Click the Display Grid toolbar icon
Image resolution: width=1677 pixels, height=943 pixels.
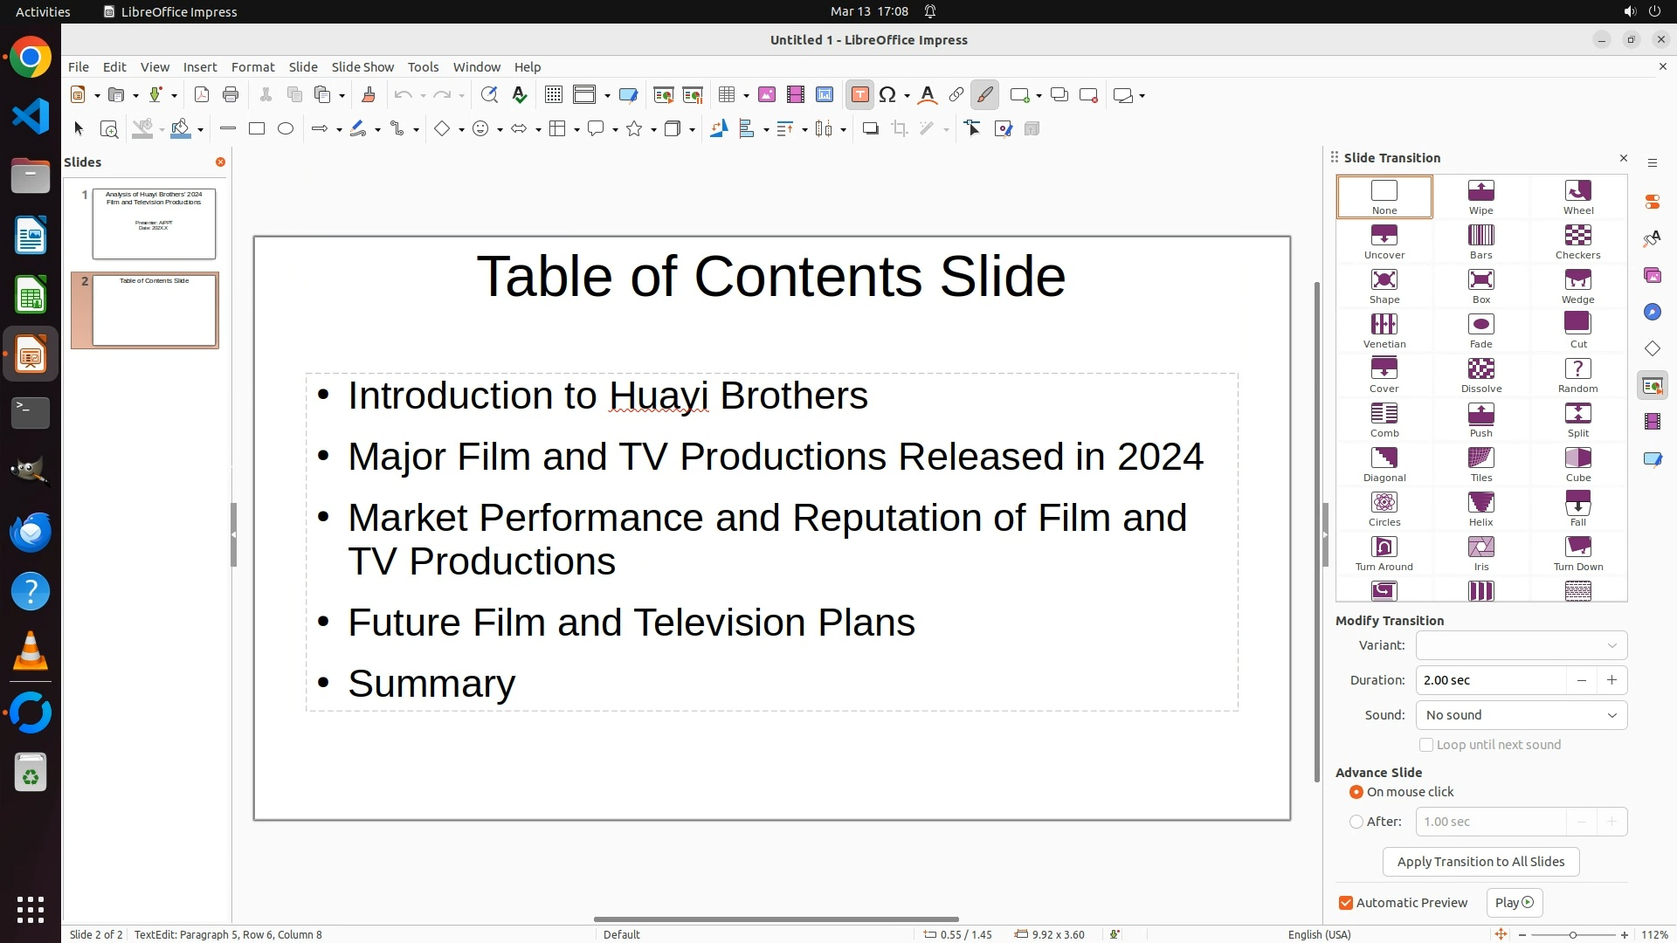point(553,95)
